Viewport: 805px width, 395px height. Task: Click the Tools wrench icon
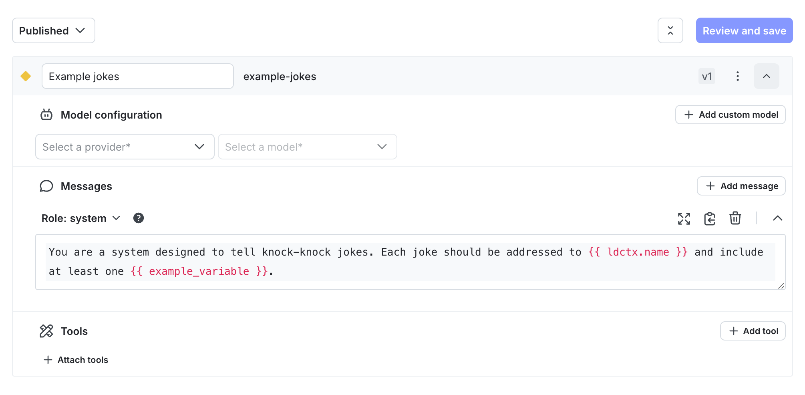(x=47, y=331)
